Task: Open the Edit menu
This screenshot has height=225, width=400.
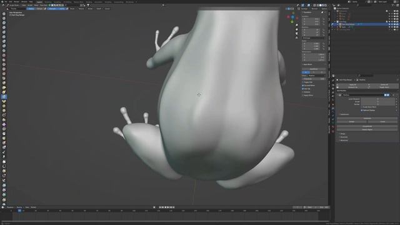Action: coord(11,2)
